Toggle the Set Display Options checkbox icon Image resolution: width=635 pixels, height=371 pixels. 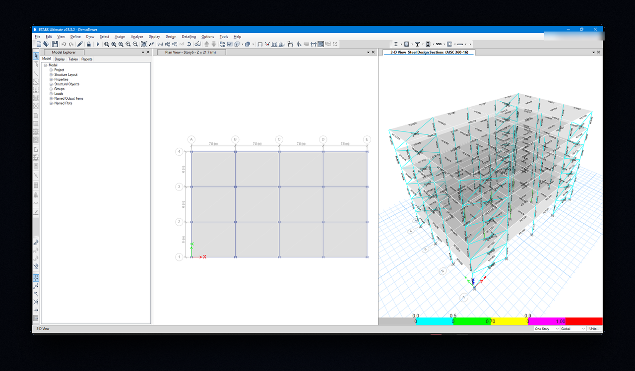click(x=230, y=44)
